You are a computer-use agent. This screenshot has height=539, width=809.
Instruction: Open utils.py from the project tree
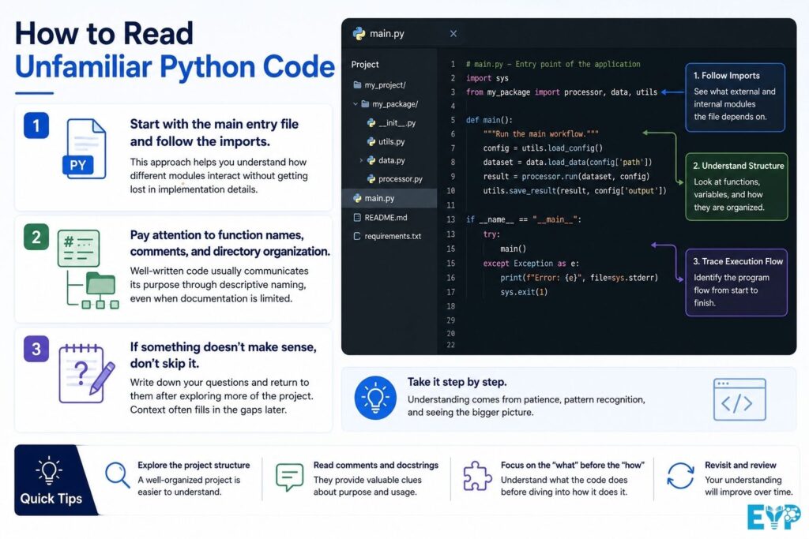pos(386,141)
